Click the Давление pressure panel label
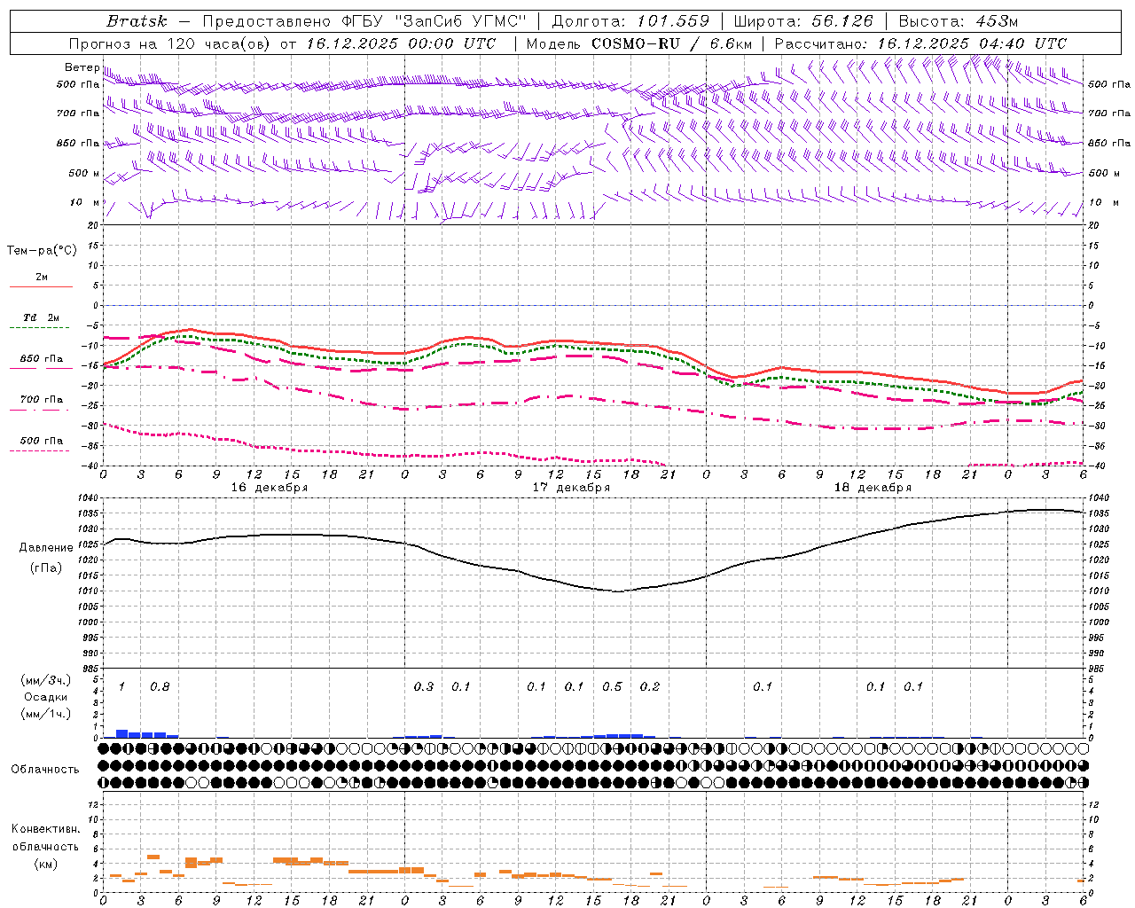The height and width of the screenshot is (908, 1135). pos(46,548)
